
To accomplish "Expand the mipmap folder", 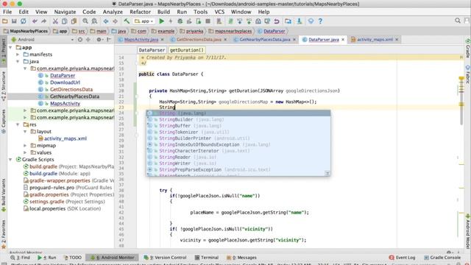I will (x=25, y=146).
